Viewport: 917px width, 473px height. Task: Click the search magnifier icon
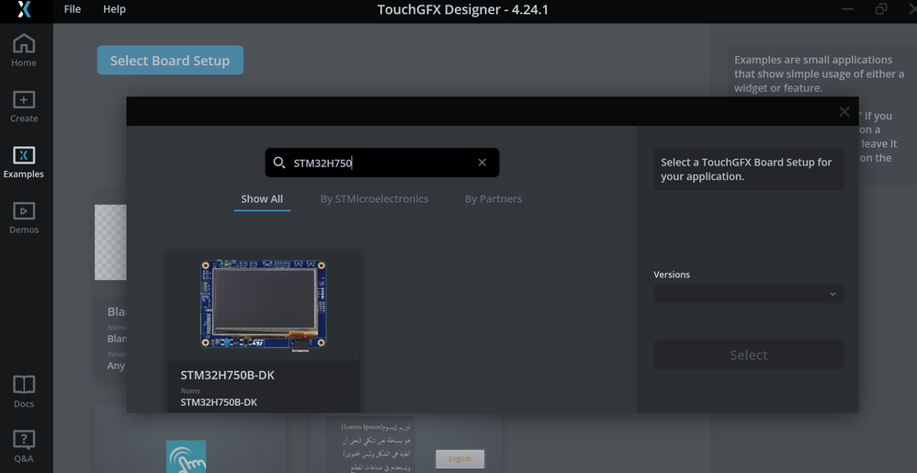coord(279,163)
